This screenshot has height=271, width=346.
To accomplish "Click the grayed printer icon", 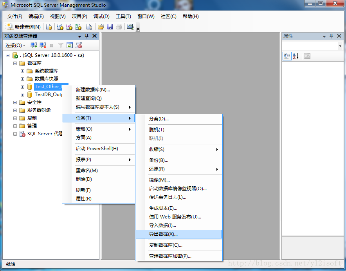I will point(119,27).
